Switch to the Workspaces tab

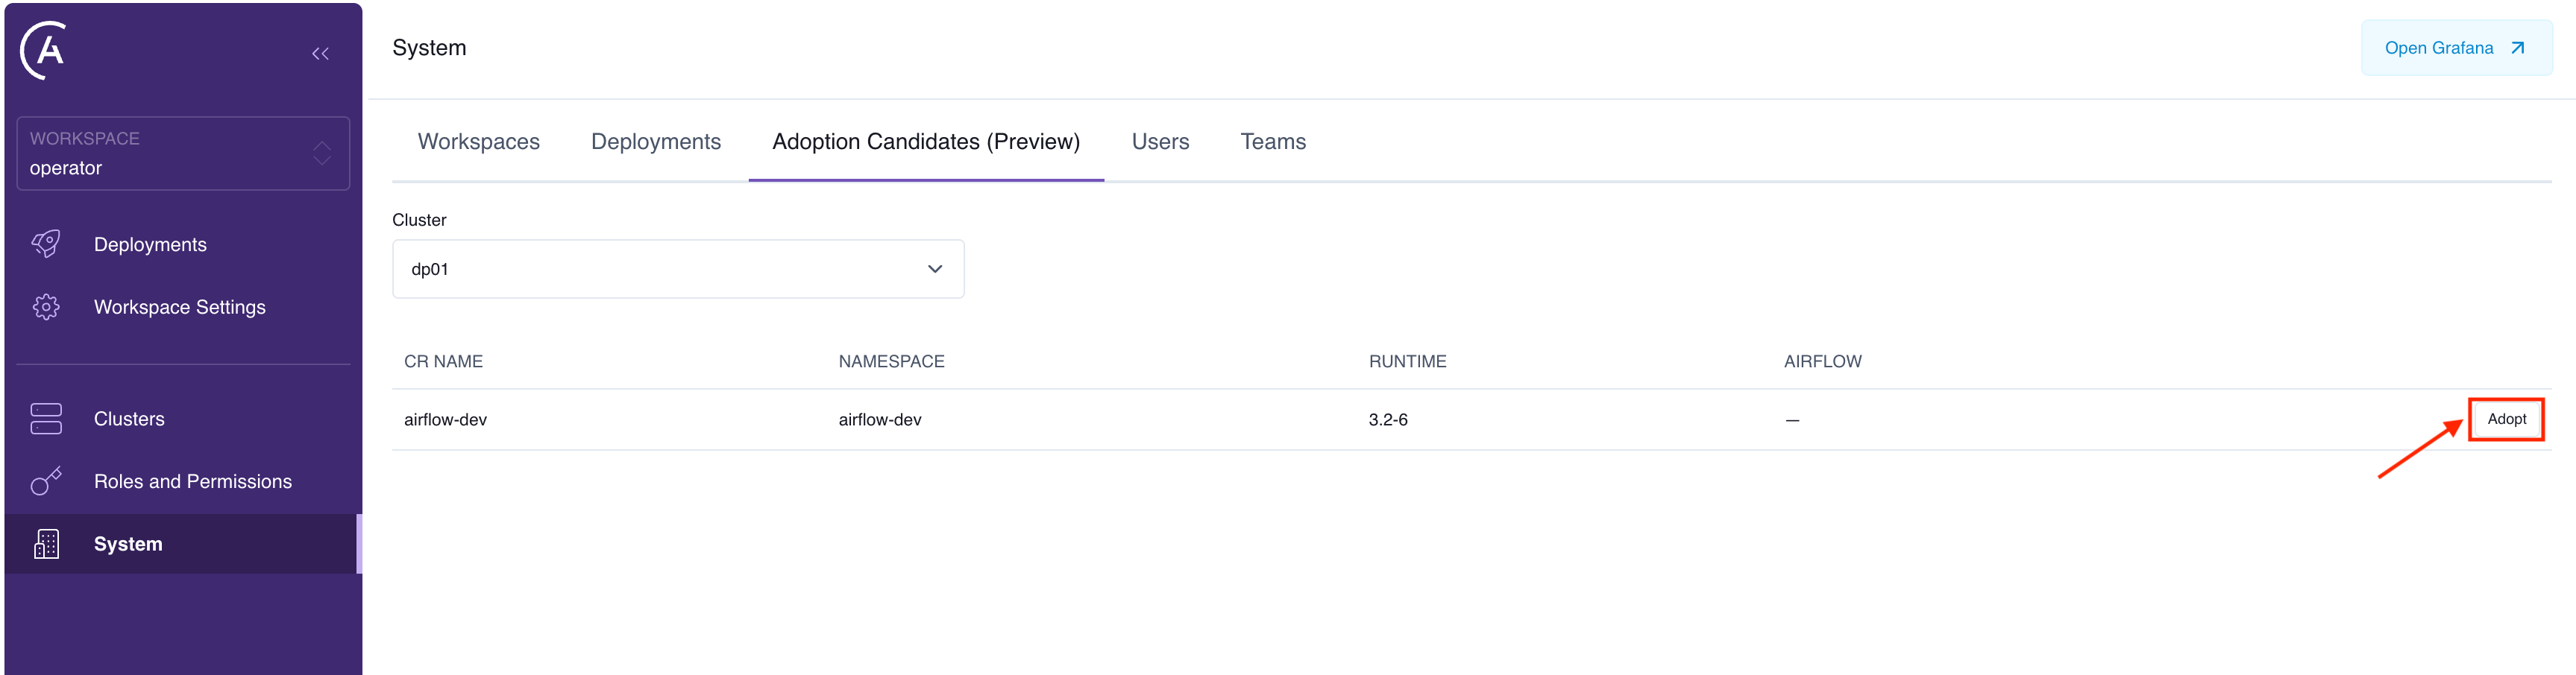click(478, 142)
